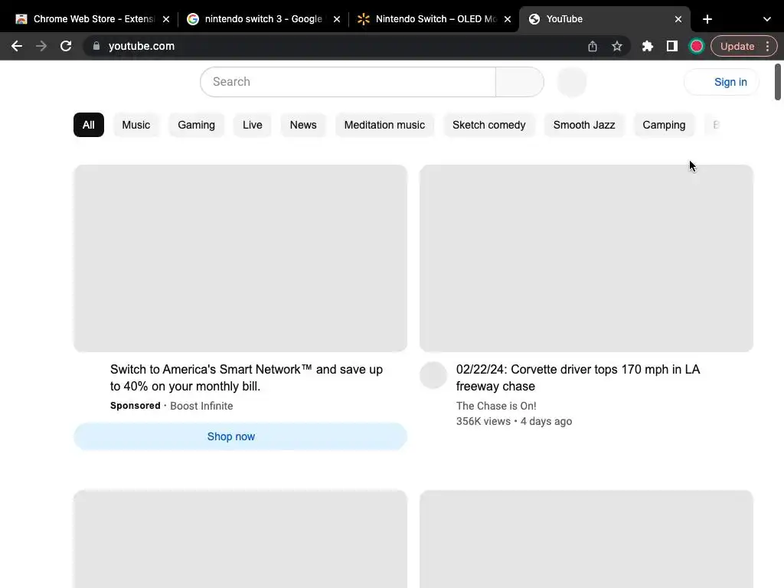The height and width of the screenshot is (588, 784).
Task: Close the Nintendo Switch OLED Model tab
Action: click(x=508, y=19)
